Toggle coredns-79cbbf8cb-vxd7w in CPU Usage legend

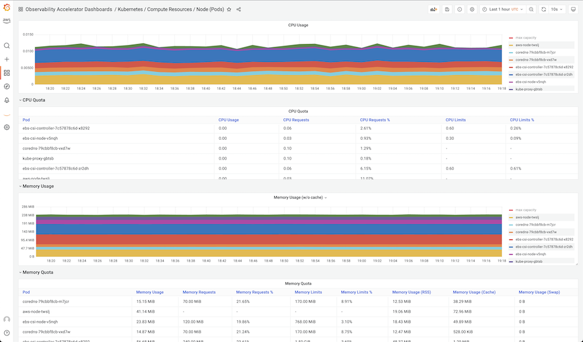pos(536,60)
